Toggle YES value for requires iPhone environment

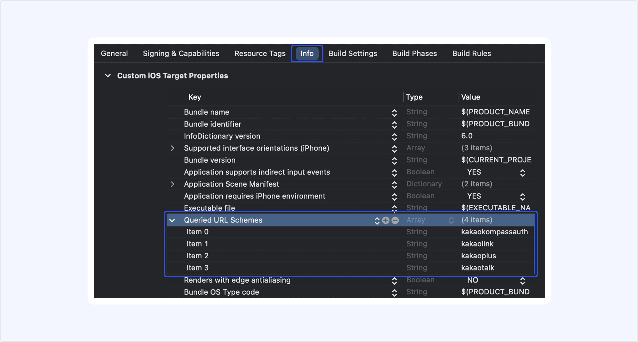[x=522, y=197]
